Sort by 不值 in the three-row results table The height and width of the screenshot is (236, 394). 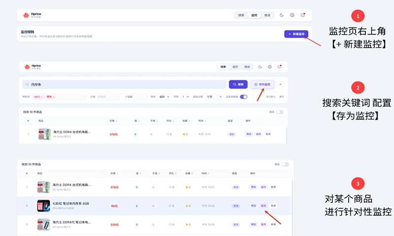[x=156, y=173]
